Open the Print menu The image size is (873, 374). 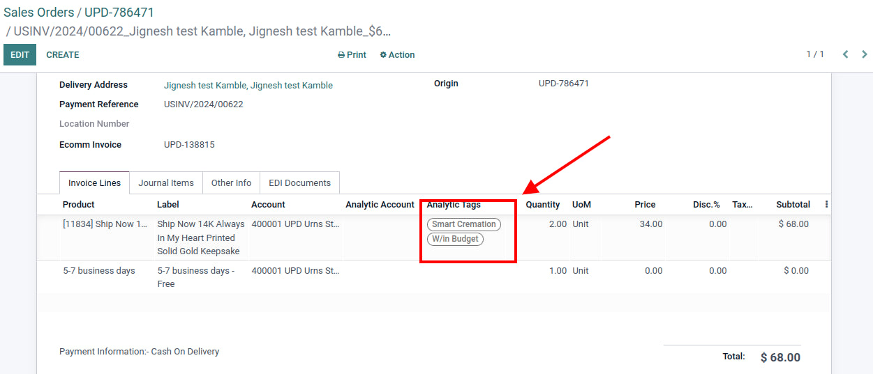[x=352, y=55]
